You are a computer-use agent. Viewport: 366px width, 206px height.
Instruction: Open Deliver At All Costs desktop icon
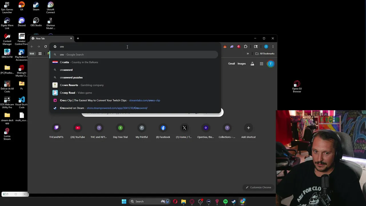pos(7,86)
